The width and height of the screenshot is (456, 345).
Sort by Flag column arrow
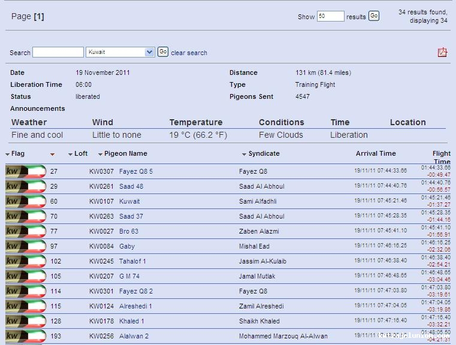point(8,155)
